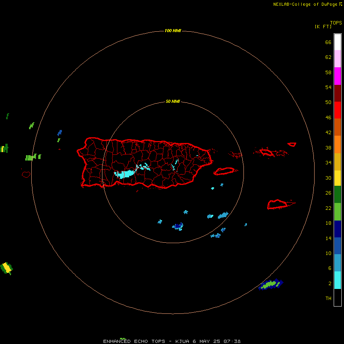Screen dimensions: 344x344
Task: Pick the burnt orange 46 kft legend swatch
Action: [x=338, y=127]
